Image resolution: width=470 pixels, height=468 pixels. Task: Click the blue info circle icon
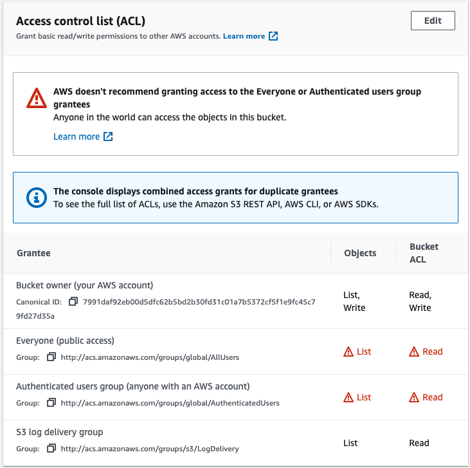pos(37,198)
